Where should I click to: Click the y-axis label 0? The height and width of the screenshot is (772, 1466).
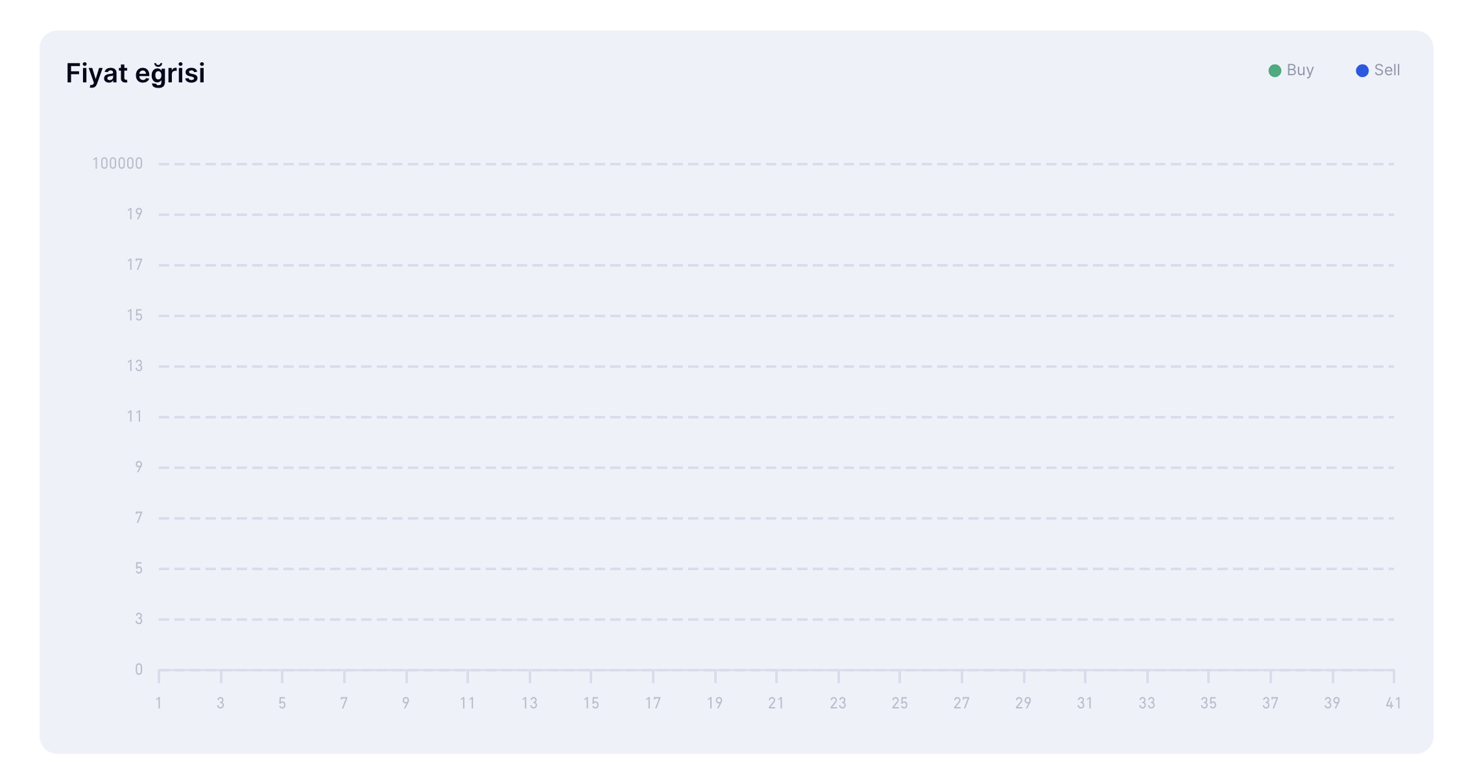[x=138, y=669]
